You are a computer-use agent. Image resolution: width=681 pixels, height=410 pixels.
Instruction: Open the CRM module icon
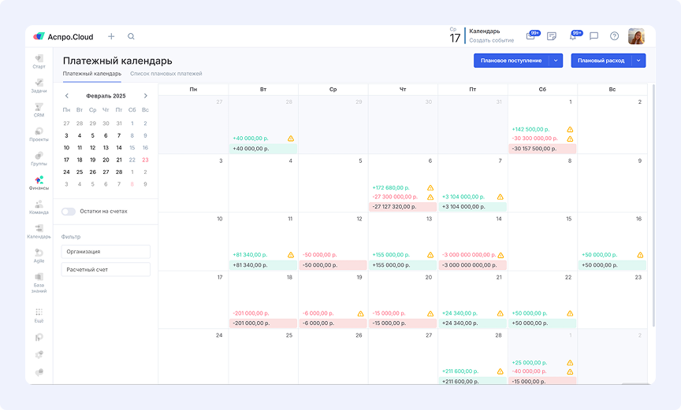coord(39,109)
